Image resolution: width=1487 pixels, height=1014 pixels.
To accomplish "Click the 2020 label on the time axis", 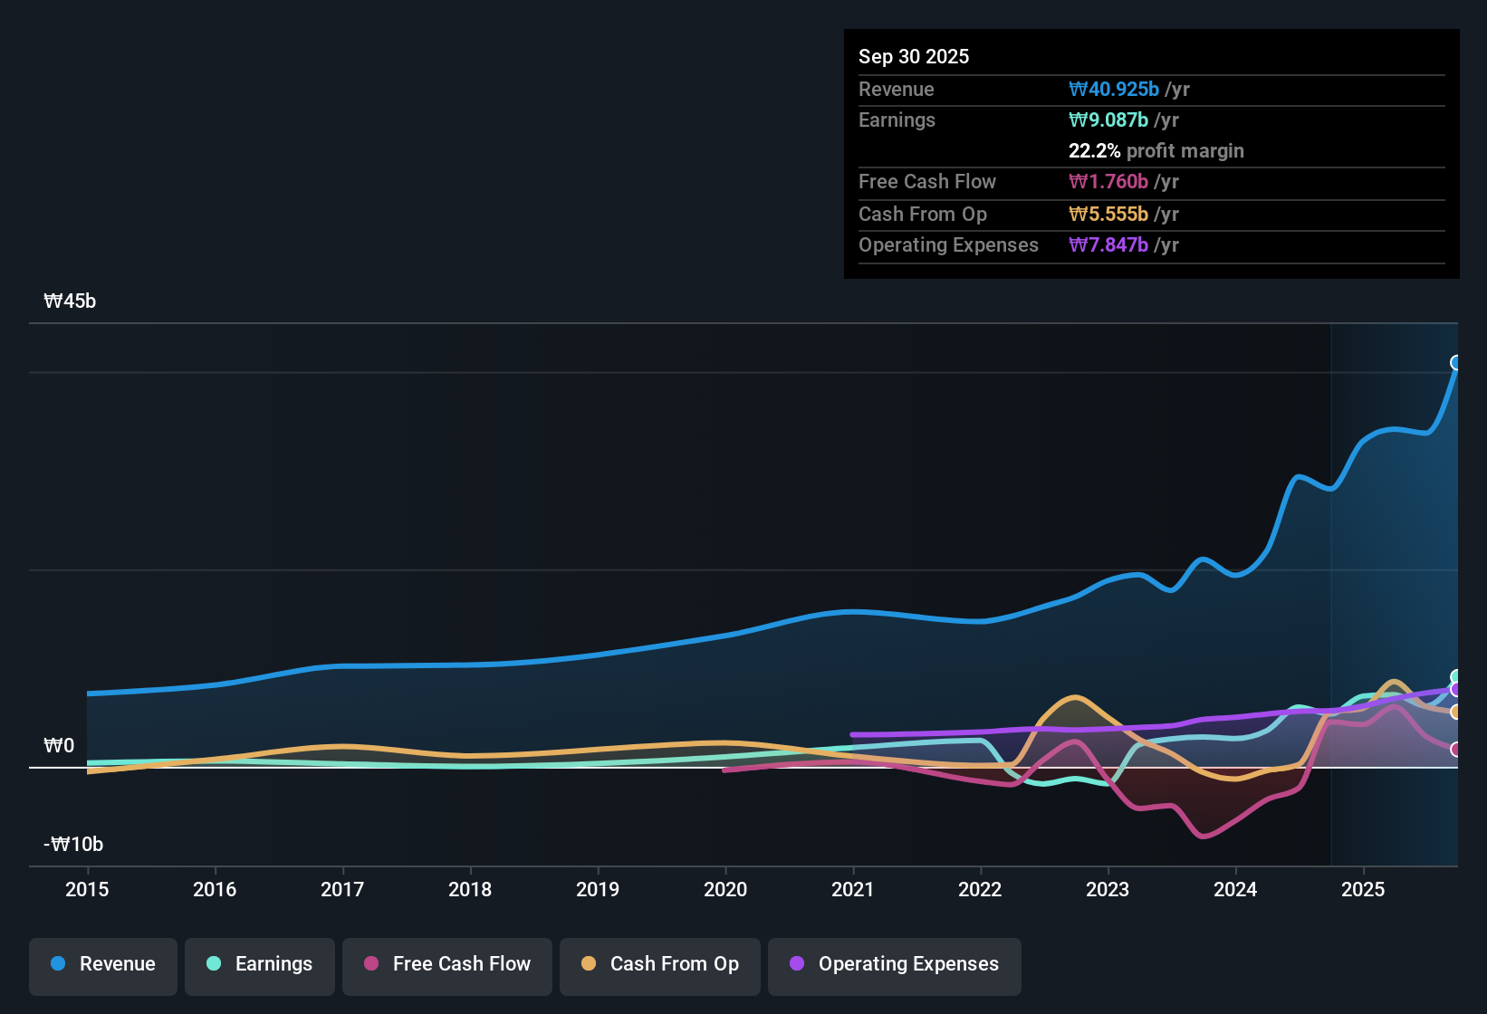I will pyautogui.click(x=725, y=890).
